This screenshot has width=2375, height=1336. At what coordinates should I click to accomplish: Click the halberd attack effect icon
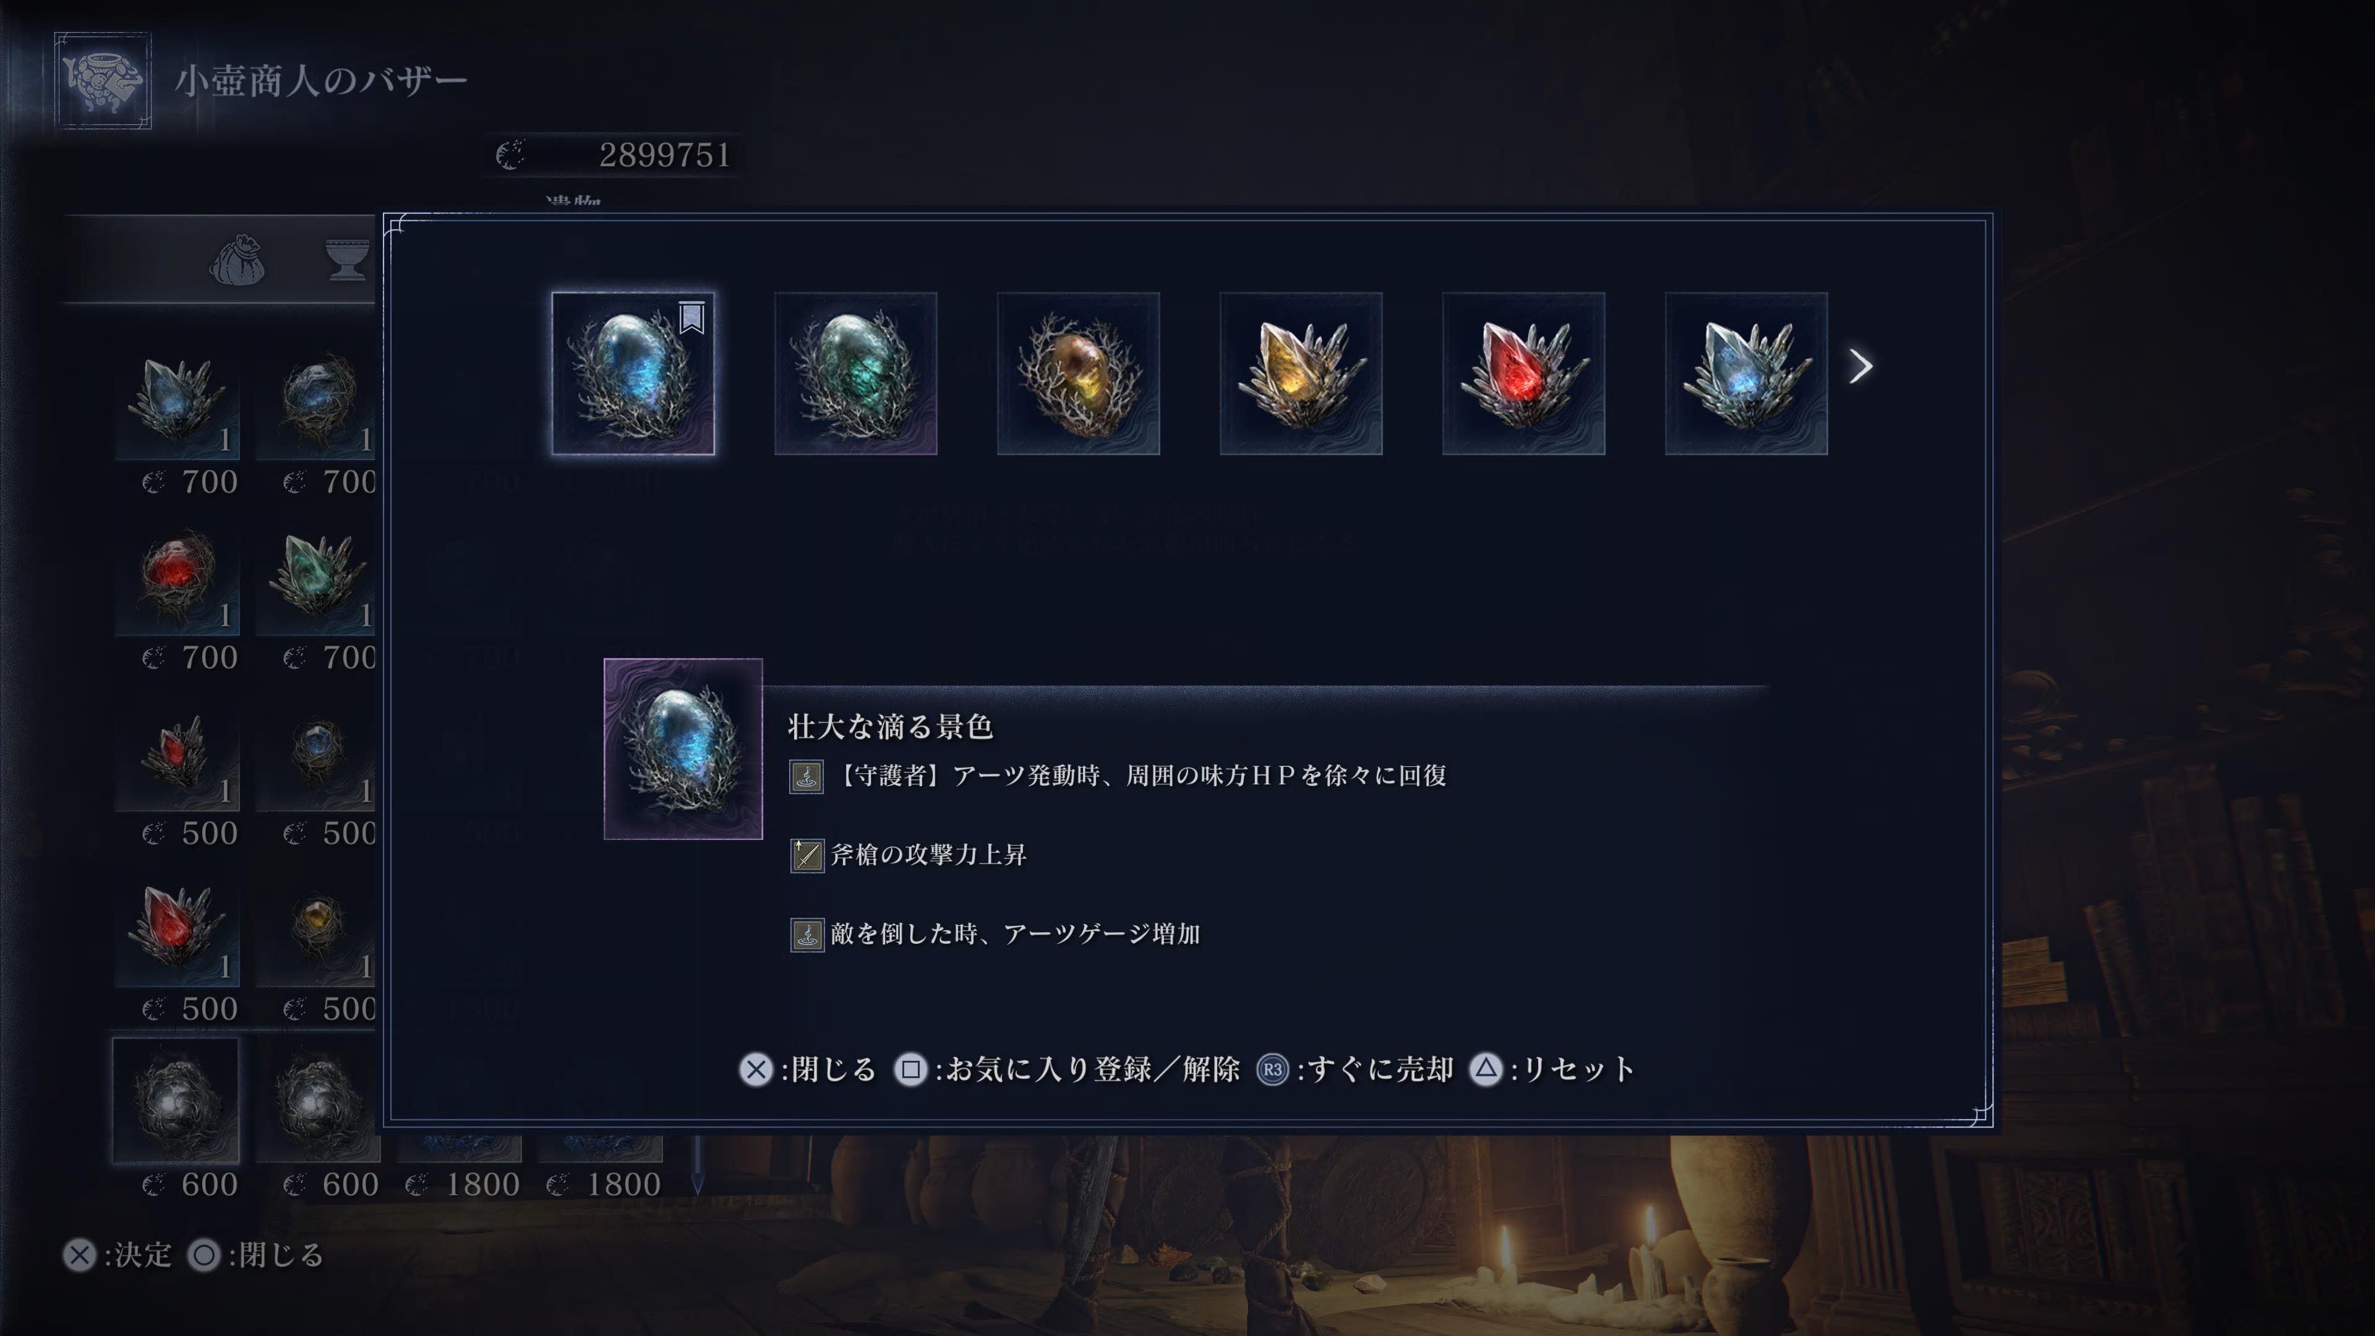pyautogui.click(x=807, y=855)
